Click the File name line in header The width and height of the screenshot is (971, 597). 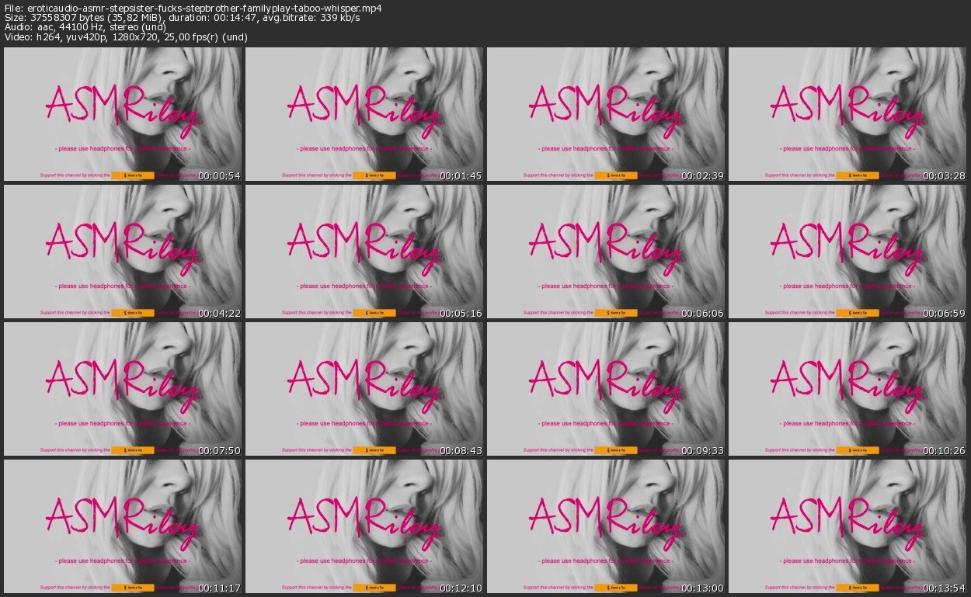pyautogui.click(x=193, y=7)
